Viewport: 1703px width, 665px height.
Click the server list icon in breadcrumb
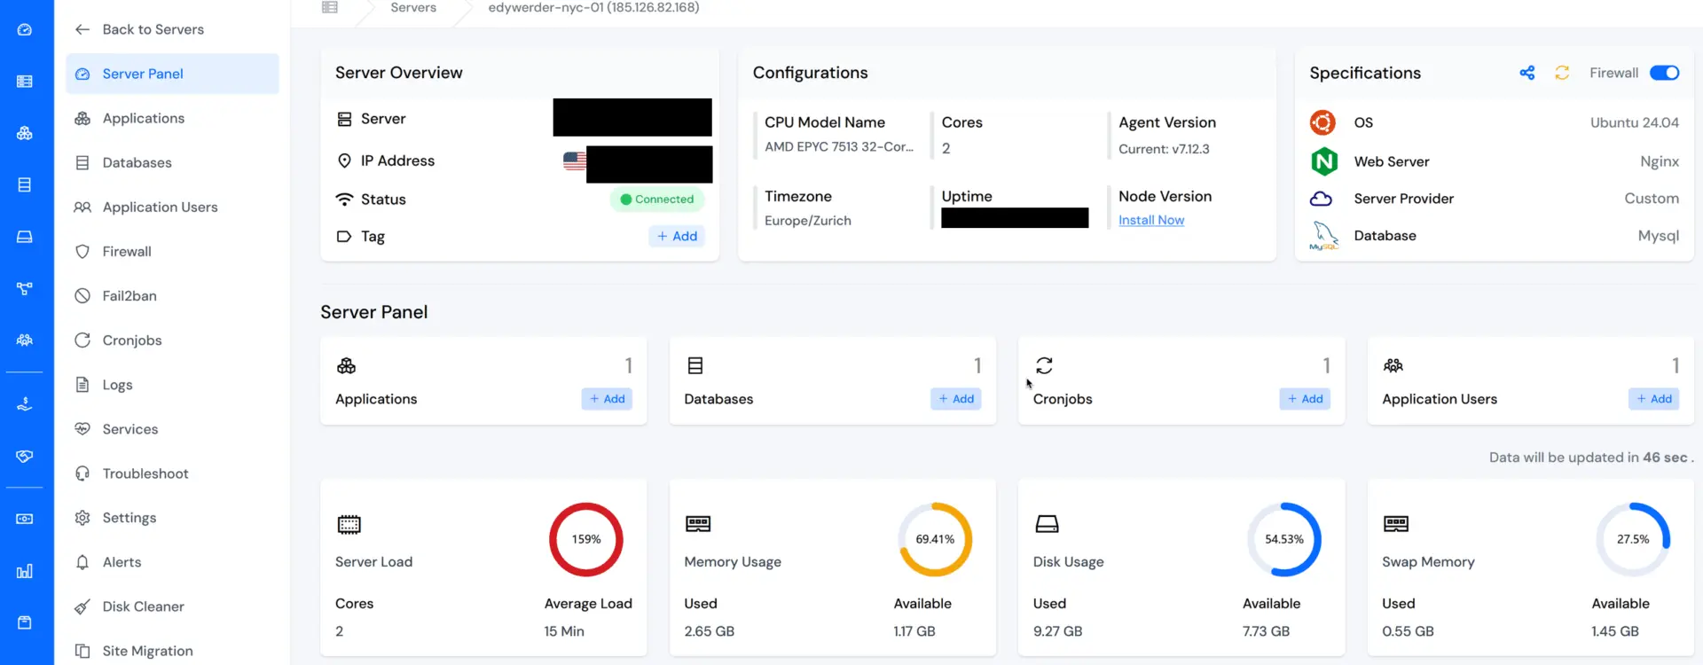pyautogui.click(x=330, y=8)
